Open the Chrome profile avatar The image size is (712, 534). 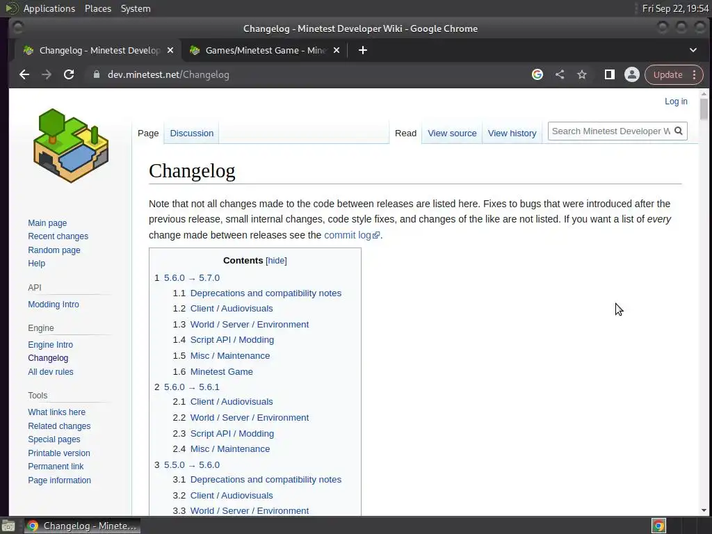[x=631, y=74]
